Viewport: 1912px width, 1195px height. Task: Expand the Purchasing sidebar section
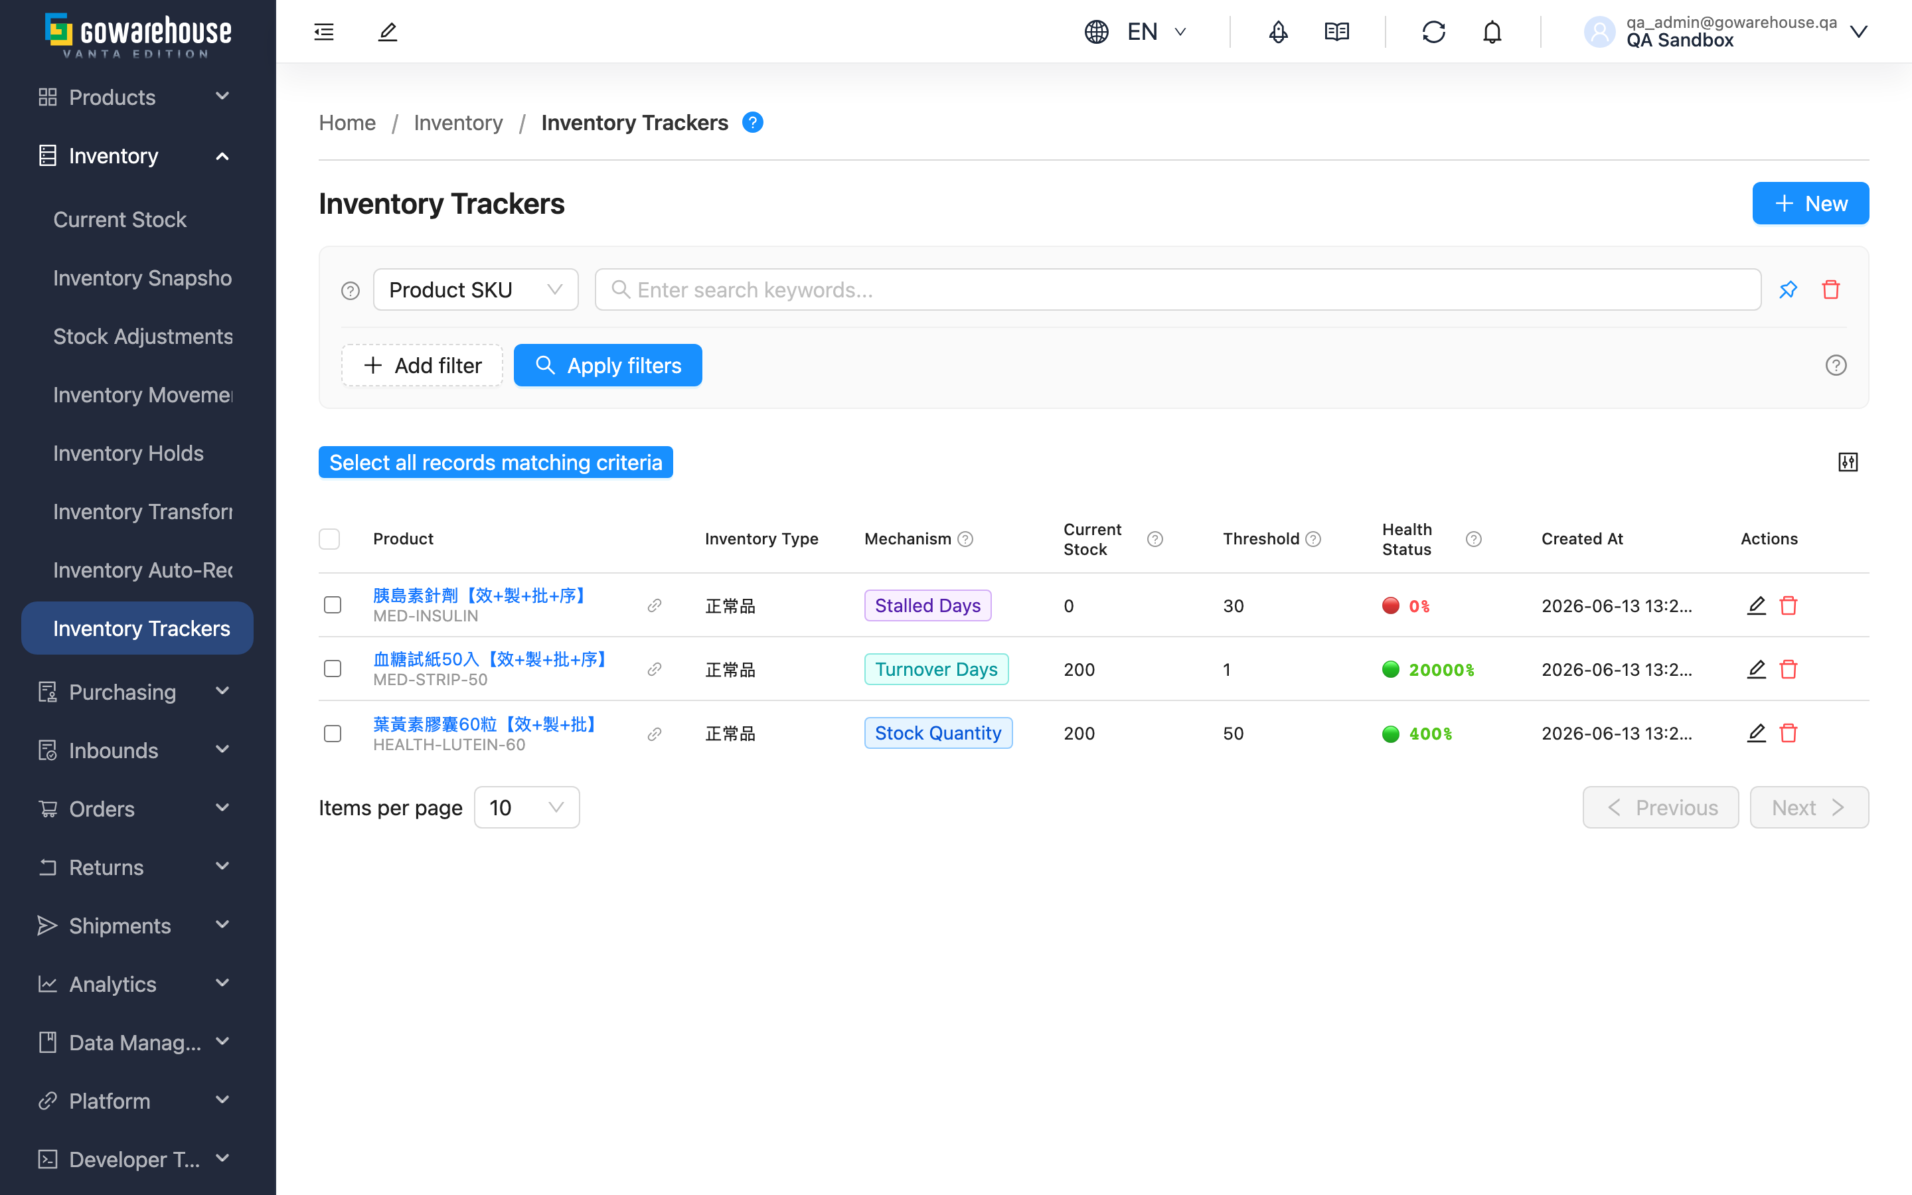tap(137, 692)
